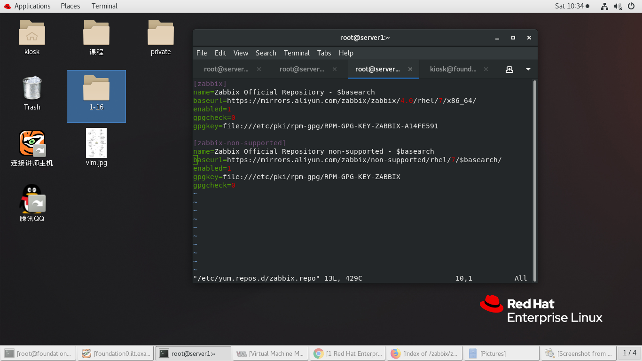Click the network icon in the top bar

[x=604, y=6]
